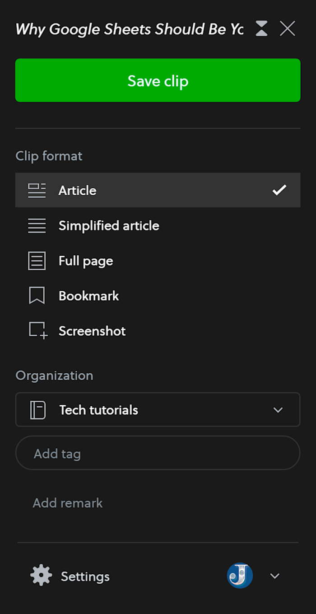Choose Bookmark clip format
Image resolution: width=316 pixels, height=614 pixels.
pos(158,296)
